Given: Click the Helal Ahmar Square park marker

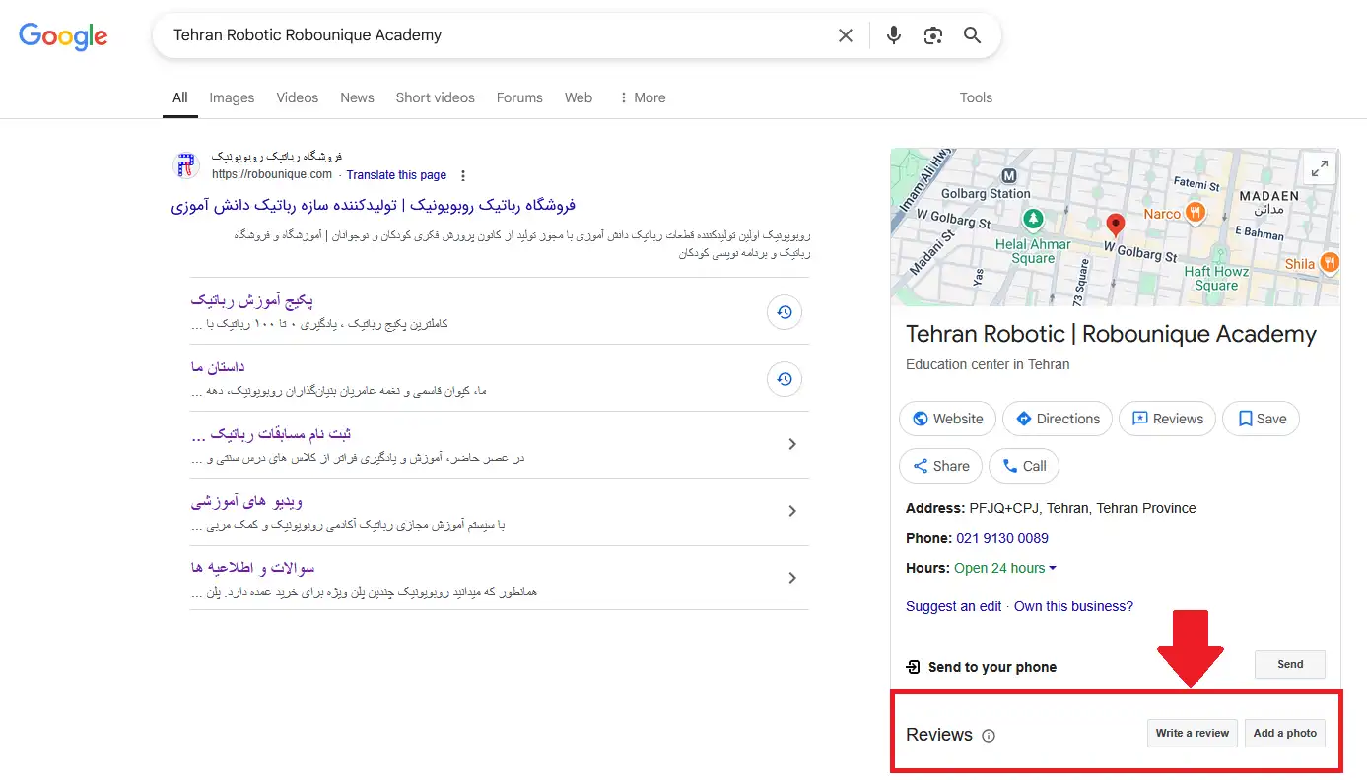Looking at the screenshot, I should [1032, 218].
